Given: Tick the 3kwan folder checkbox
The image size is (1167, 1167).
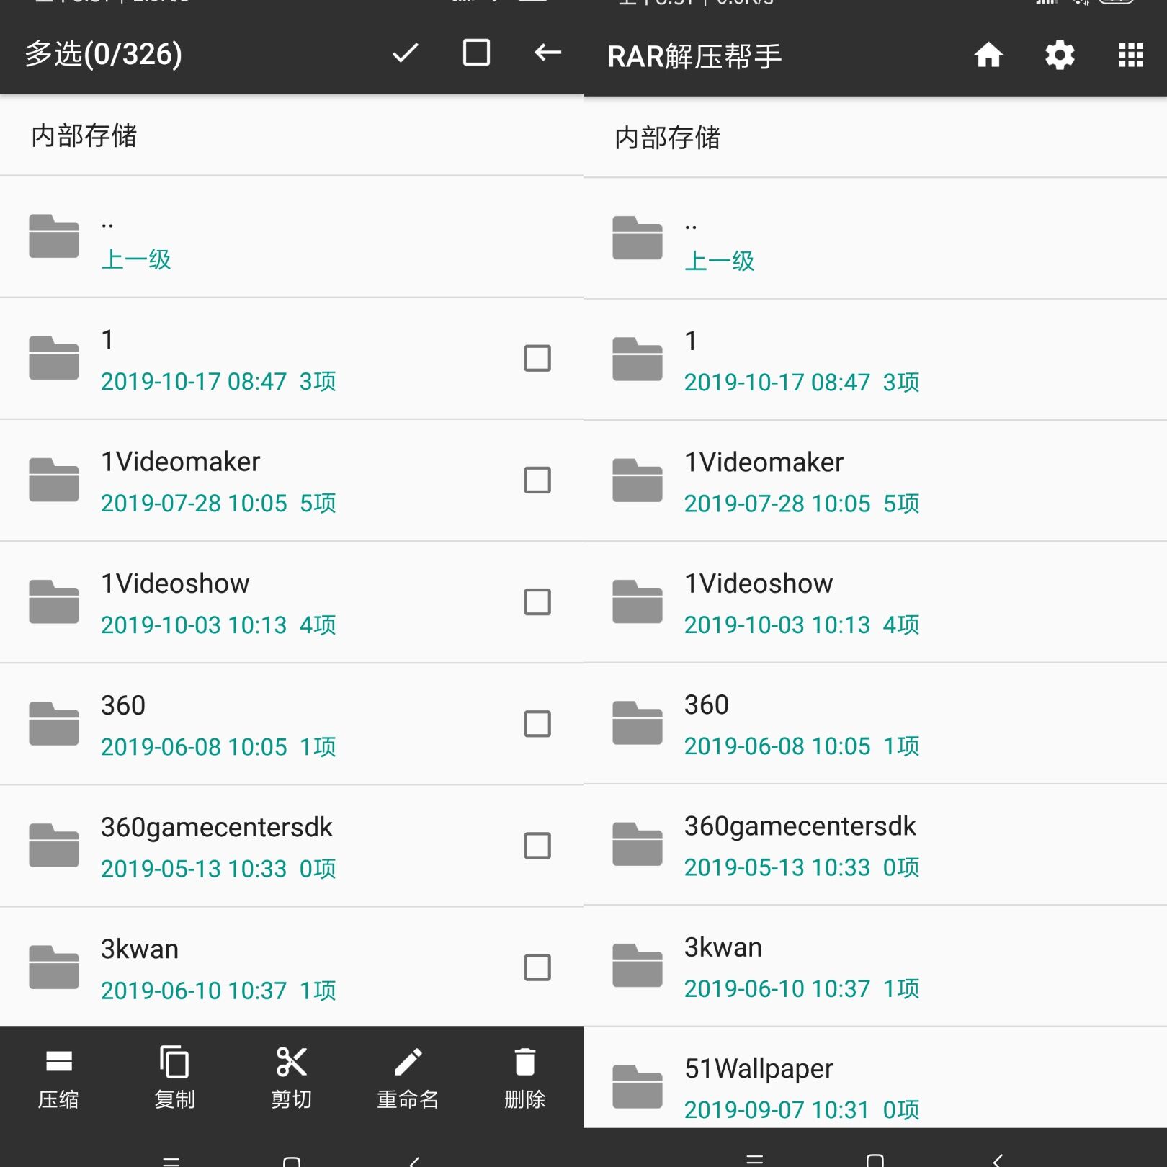Looking at the screenshot, I should pos(537,967).
